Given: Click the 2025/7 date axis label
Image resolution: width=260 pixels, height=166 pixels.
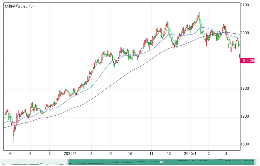Looking at the screenshot, I should (70, 153).
